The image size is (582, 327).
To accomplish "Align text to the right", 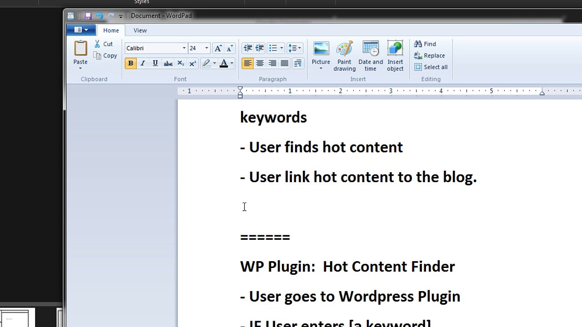I will coord(272,64).
